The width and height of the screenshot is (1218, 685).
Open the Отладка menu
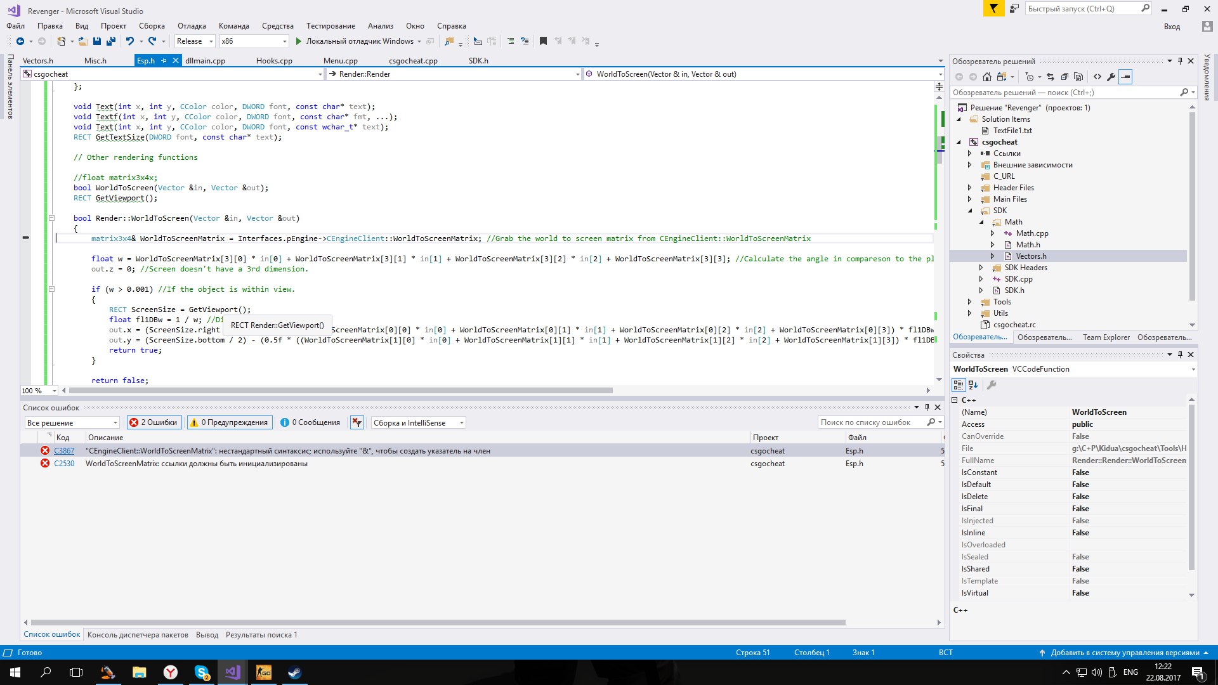pyautogui.click(x=192, y=26)
